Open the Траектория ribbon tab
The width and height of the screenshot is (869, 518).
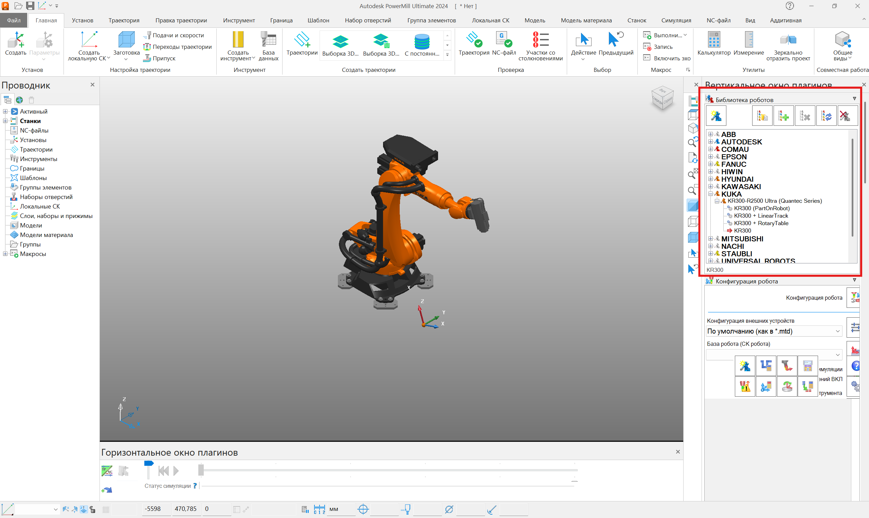pos(124,20)
